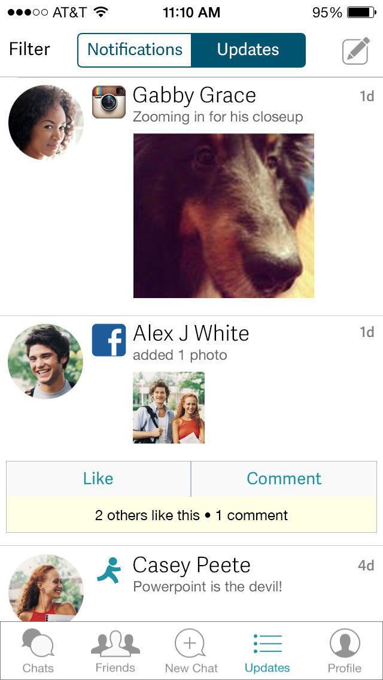Tap the AIM running man icon by Casey Peete
This screenshot has height=680, width=383.
109,569
